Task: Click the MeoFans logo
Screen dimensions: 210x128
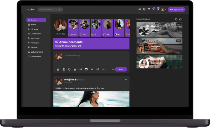Action: pyautogui.click(x=30, y=10)
